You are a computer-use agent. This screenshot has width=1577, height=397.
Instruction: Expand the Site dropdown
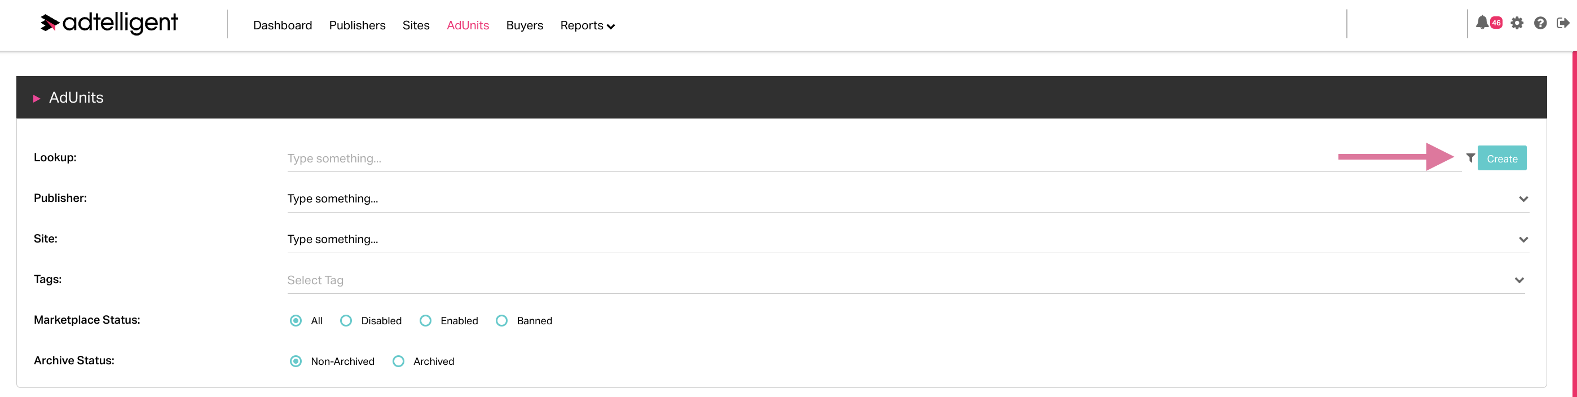click(1523, 239)
